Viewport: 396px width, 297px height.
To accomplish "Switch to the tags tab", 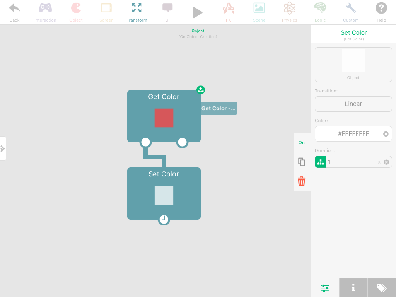I will (x=381, y=288).
